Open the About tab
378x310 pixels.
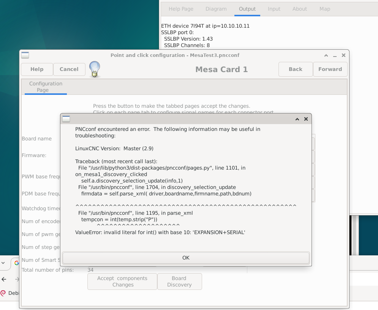click(x=300, y=9)
